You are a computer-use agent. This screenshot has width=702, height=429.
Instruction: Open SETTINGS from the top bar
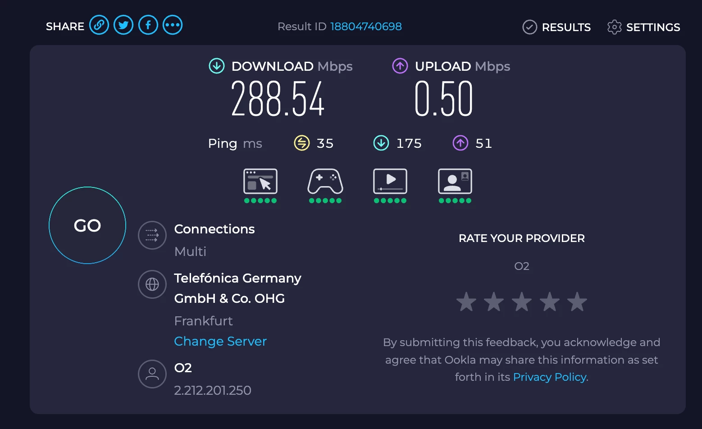click(644, 27)
